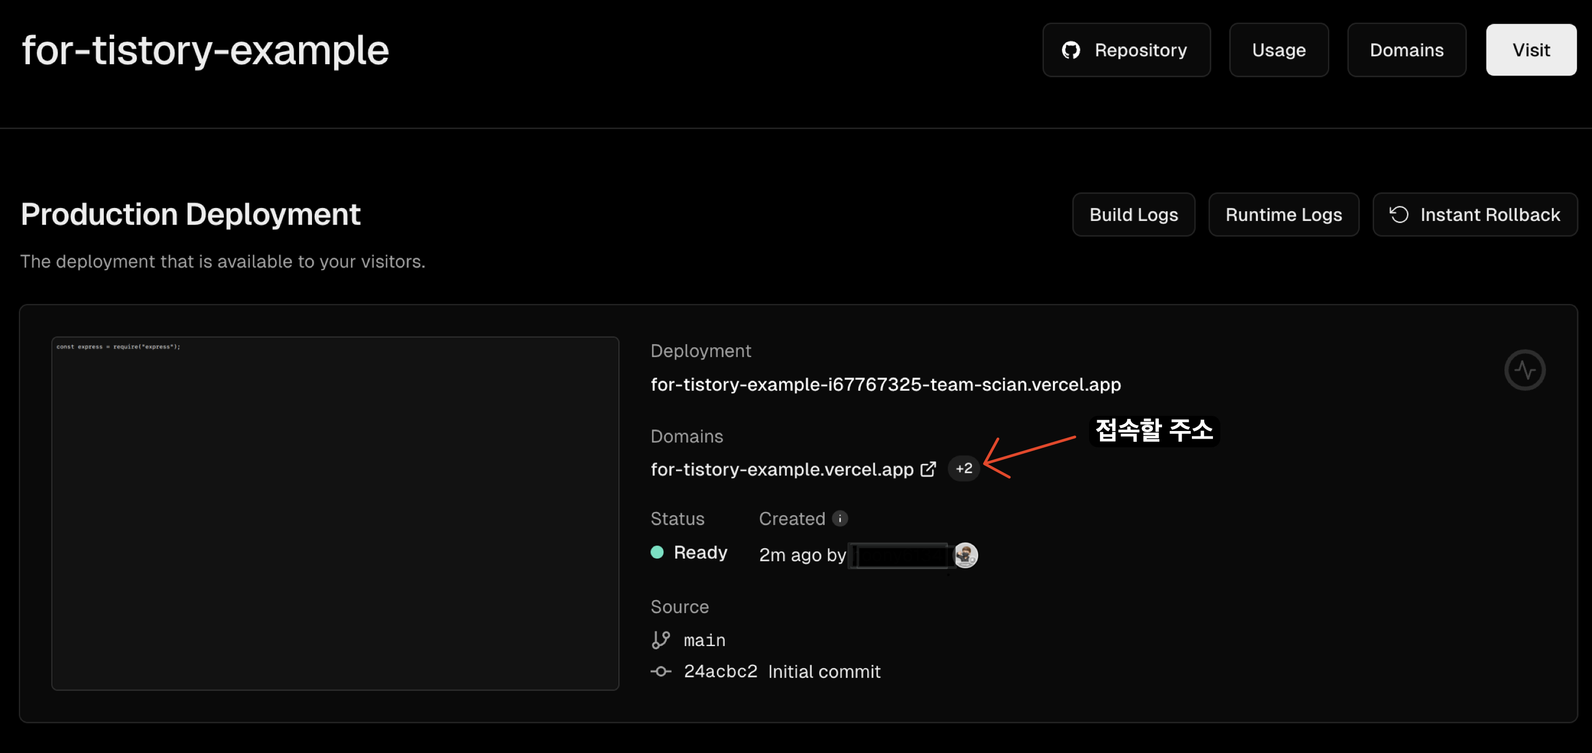Click the info icon next to Created
1592x753 pixels.
point(839,519)
